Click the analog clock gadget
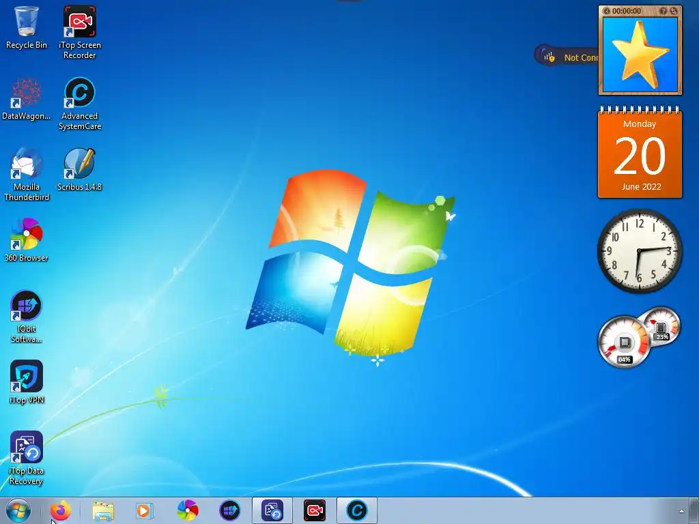 click(x=640, y=251)
